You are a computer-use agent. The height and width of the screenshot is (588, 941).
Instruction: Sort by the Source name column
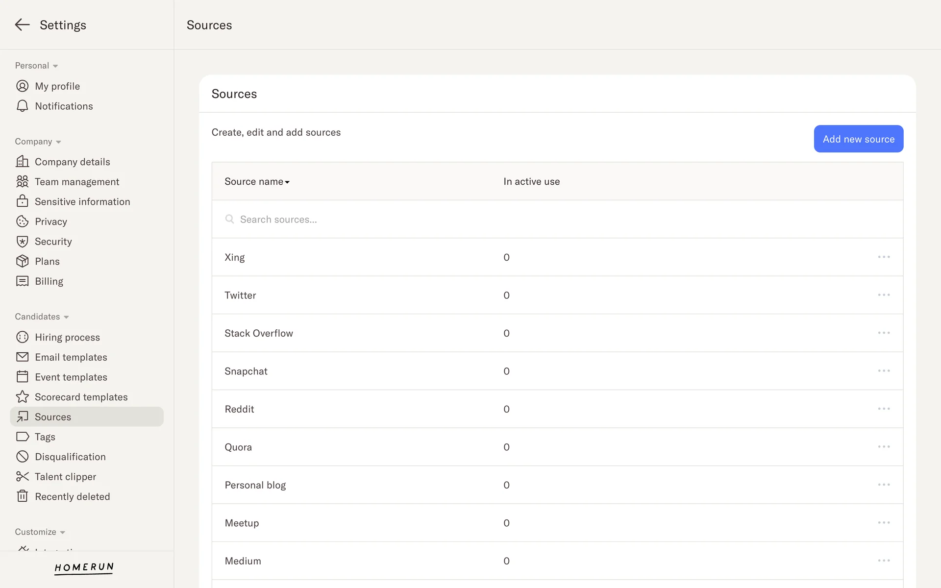click(x=257, y=182)
